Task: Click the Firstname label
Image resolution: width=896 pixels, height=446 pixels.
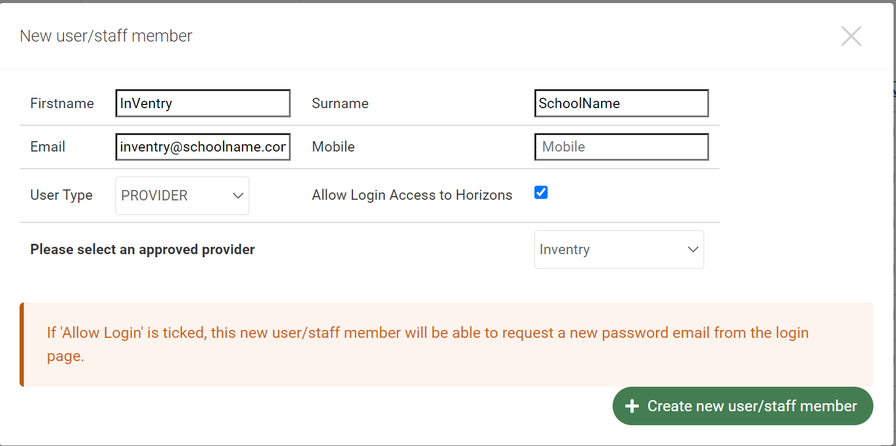Action: [62, 103]
